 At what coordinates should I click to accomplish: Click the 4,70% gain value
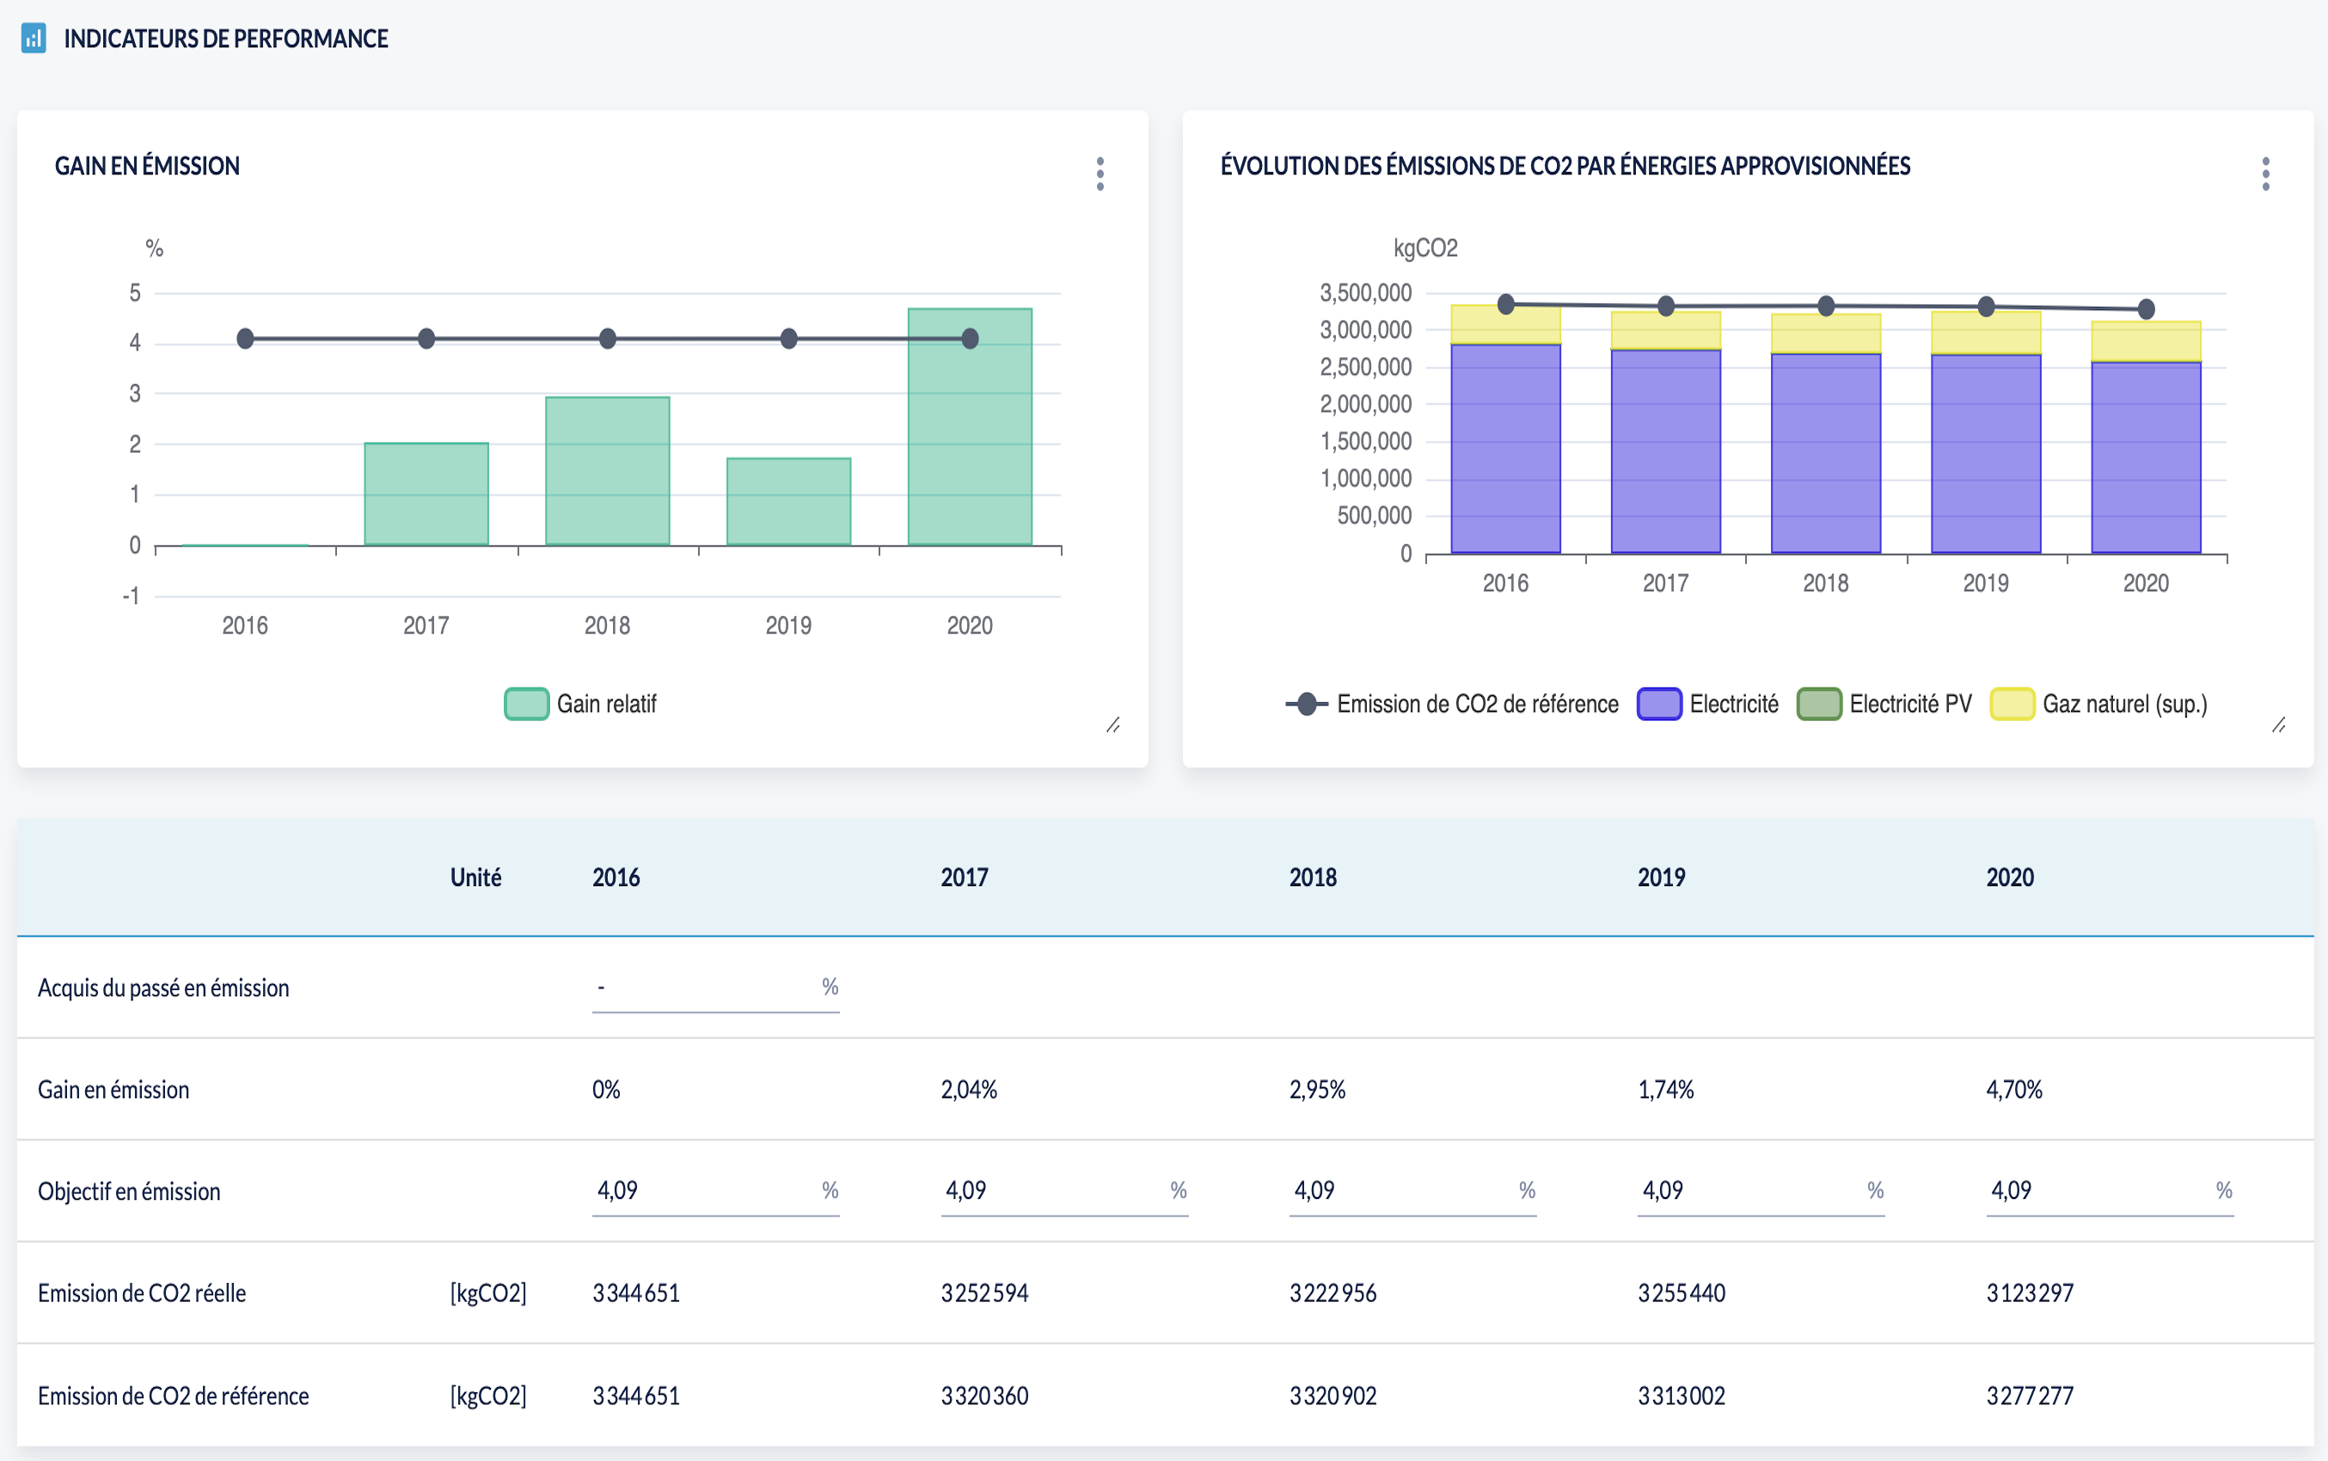click(2015, 1090)
